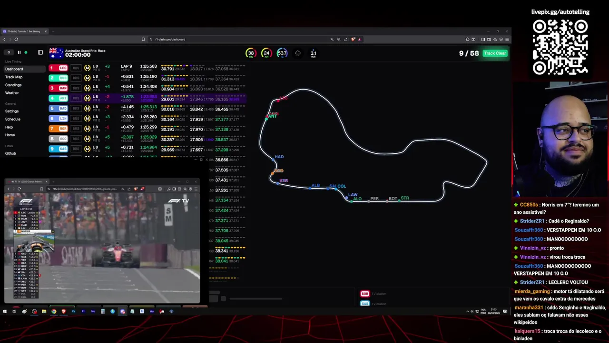Screen dimensions: 609x343
Task: Click the medium tyre icon for ANT
Action: coord(87,98)
